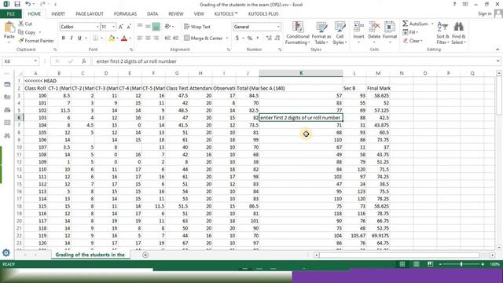Toggle middle align

(148, 27)
